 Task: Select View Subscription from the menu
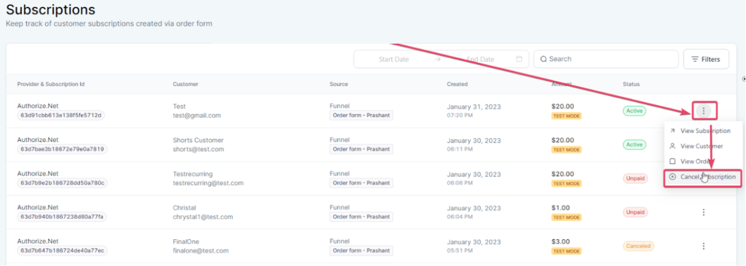[705, 131]
